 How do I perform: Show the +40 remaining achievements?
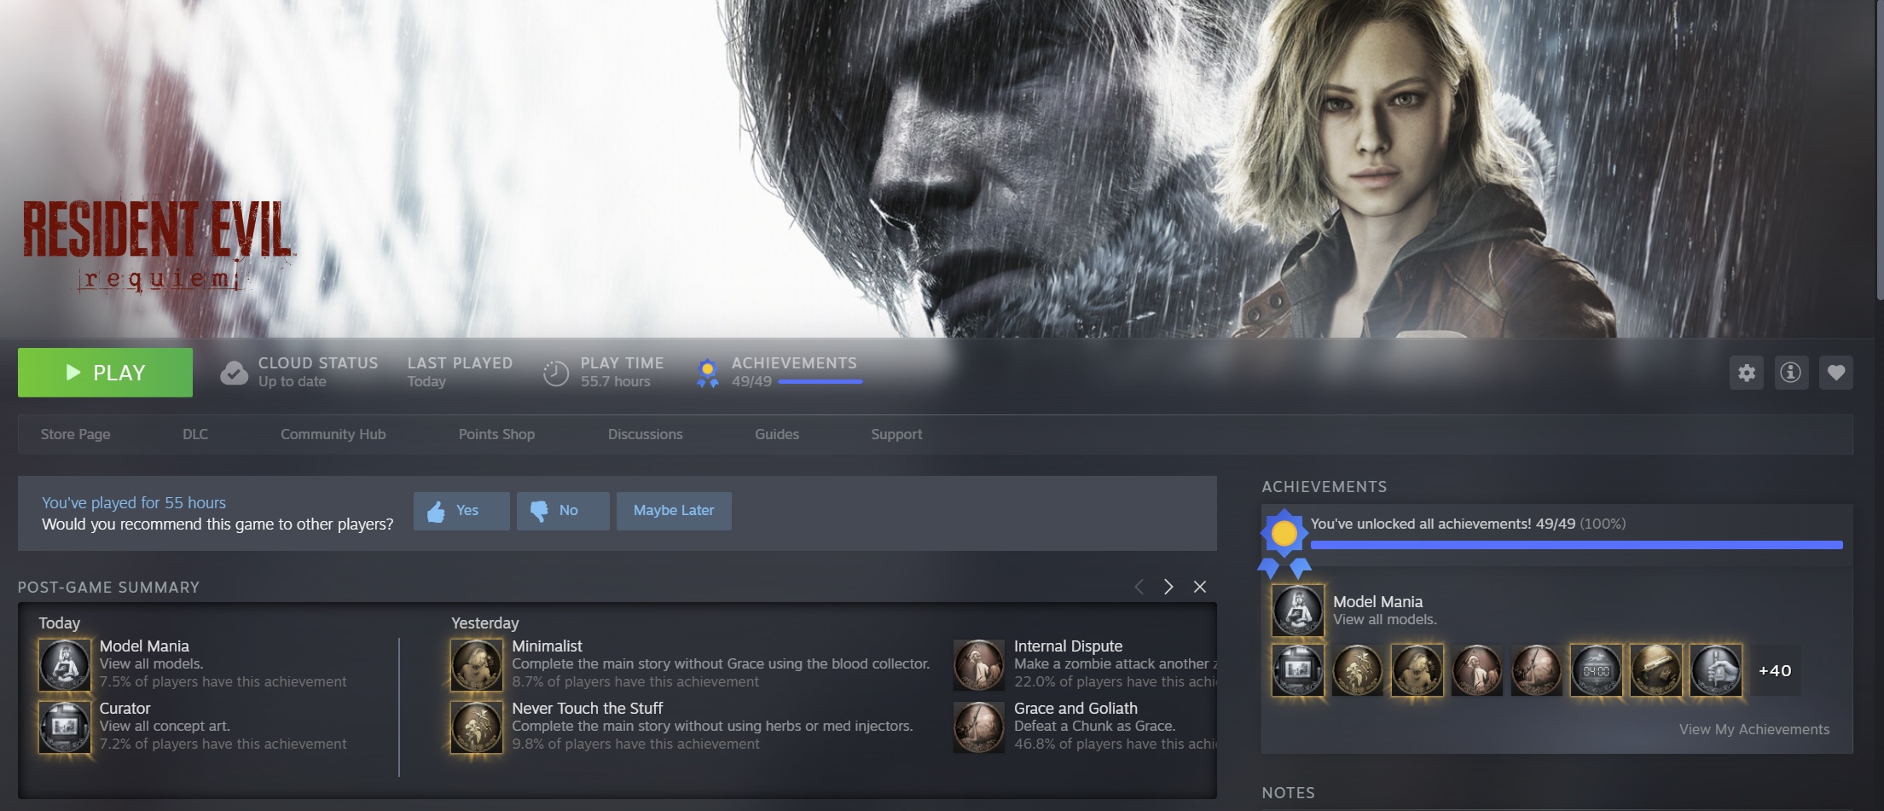pos(1775,671)
